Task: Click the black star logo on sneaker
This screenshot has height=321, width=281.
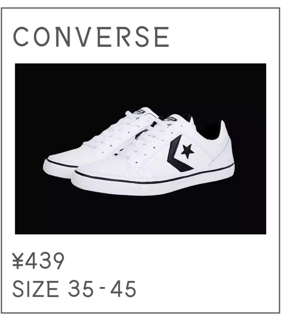Action: tap(188, 151)
